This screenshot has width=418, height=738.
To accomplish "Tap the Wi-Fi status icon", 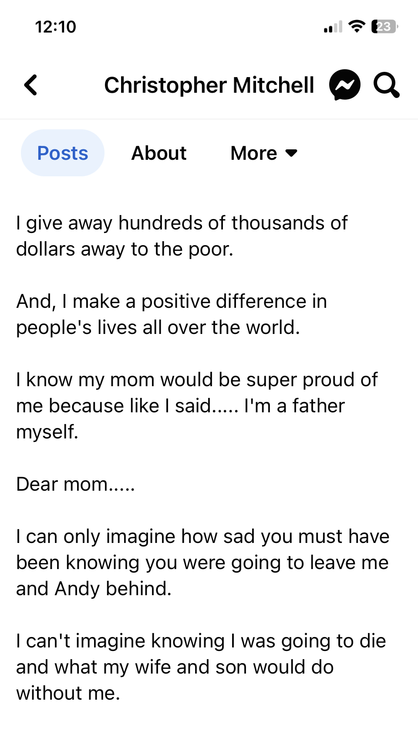I will coord(357,27).
